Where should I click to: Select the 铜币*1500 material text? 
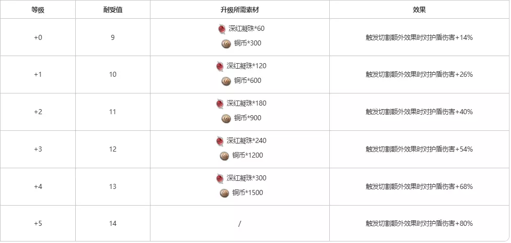click(247, 193)
